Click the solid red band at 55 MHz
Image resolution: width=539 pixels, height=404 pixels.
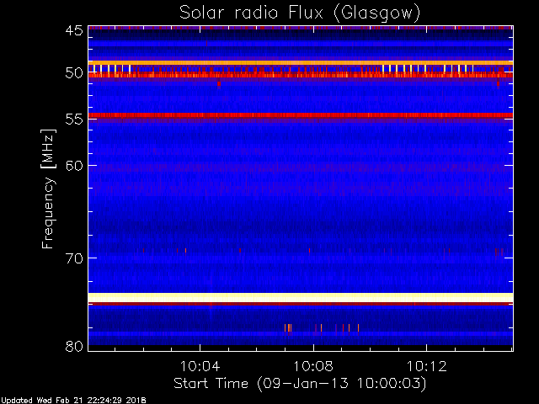[301, 115]
